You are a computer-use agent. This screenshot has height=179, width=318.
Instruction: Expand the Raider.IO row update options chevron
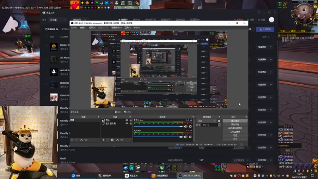pos(271,47)
